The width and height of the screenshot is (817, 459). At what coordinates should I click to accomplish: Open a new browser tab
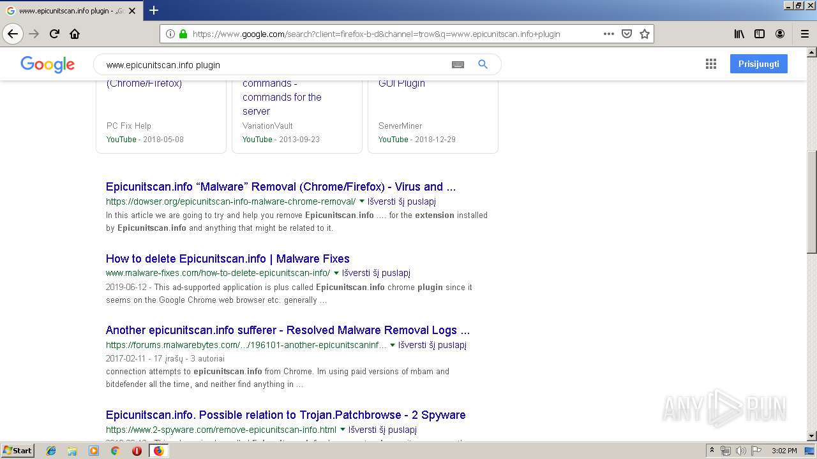pos(154,10)
